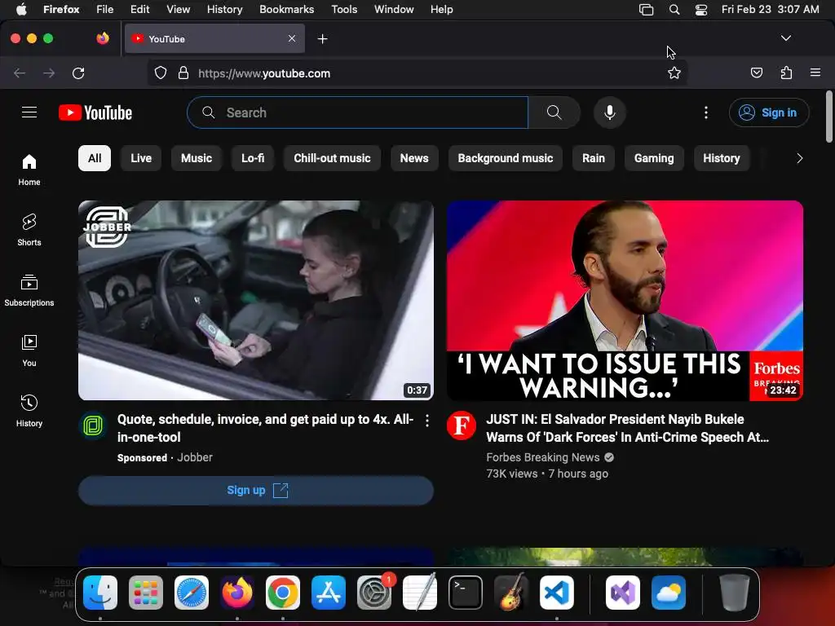835x626 pixels.
Task: Open Terminal from the dock
Action: click(466, 593)
